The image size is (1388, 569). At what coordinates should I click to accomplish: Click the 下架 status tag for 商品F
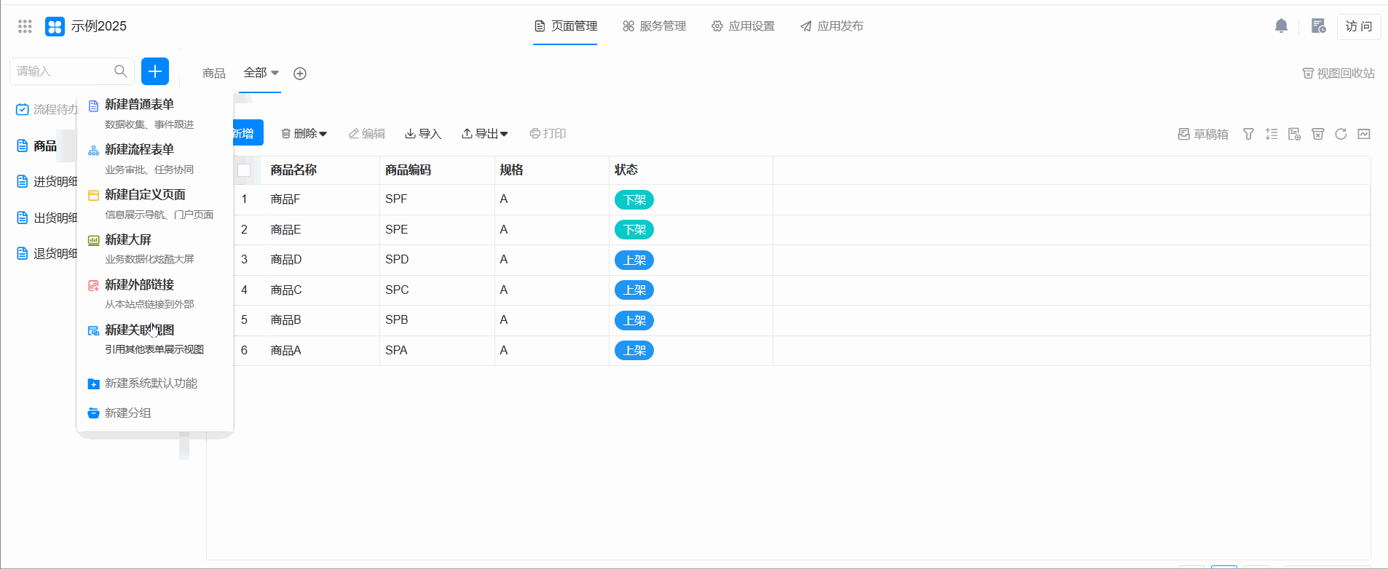(634, 200)
